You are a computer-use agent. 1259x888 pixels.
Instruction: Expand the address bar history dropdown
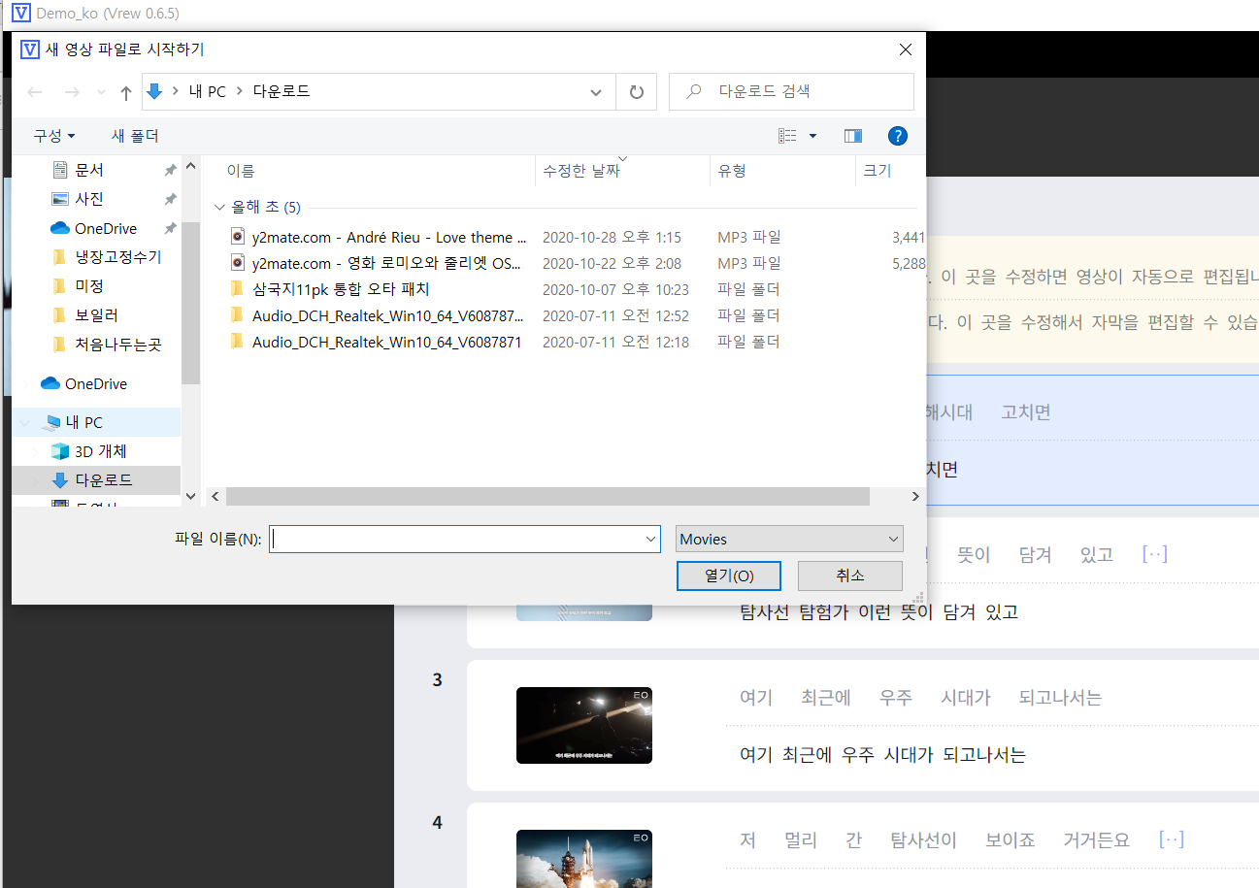596,92
